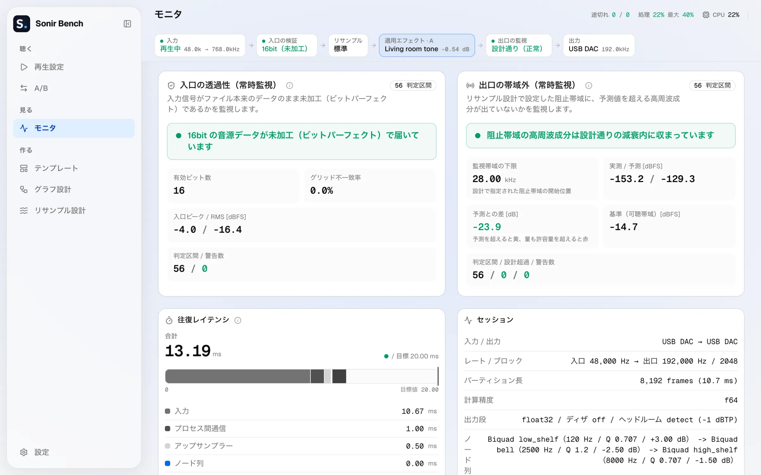Click the broadcast icon beside 出口の帯域外
761x475 pixels.
(470, 85)
